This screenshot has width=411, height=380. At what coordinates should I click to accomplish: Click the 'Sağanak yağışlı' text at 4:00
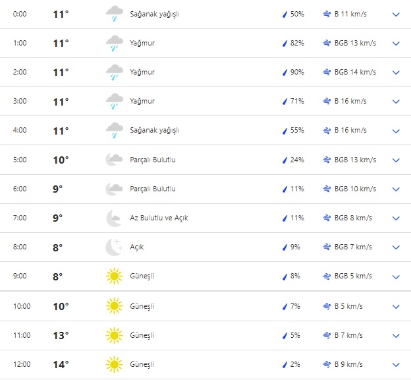pos(154,130)
